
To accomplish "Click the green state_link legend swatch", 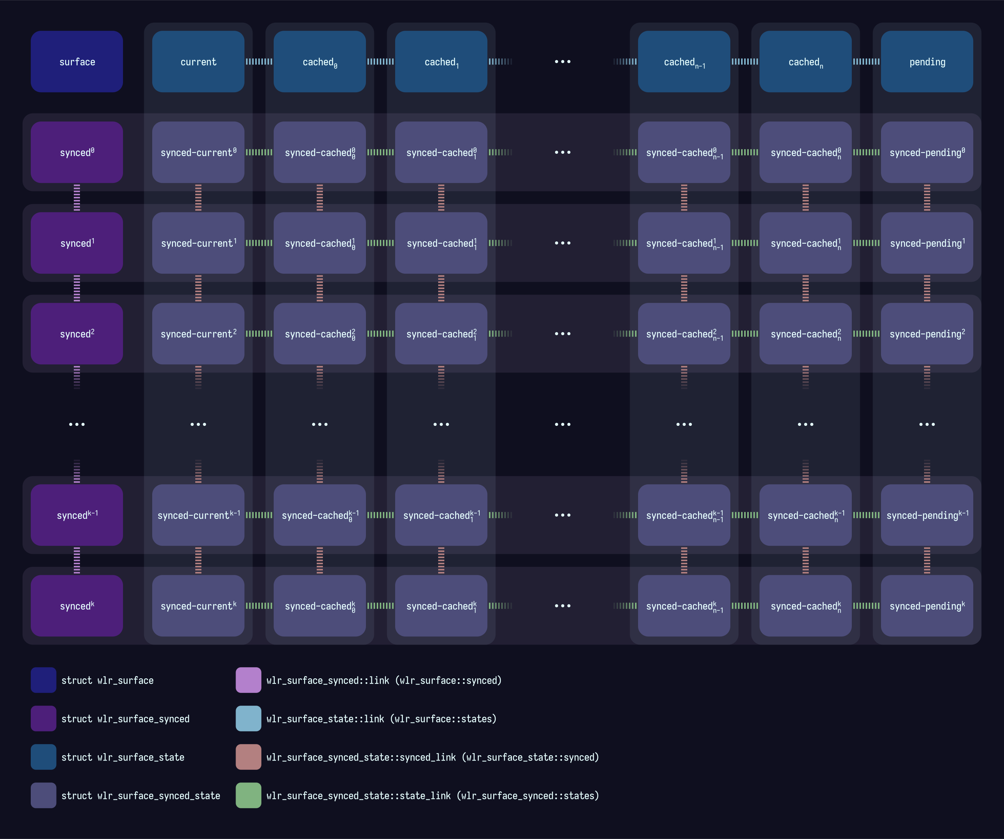I will tap(248, 795).
